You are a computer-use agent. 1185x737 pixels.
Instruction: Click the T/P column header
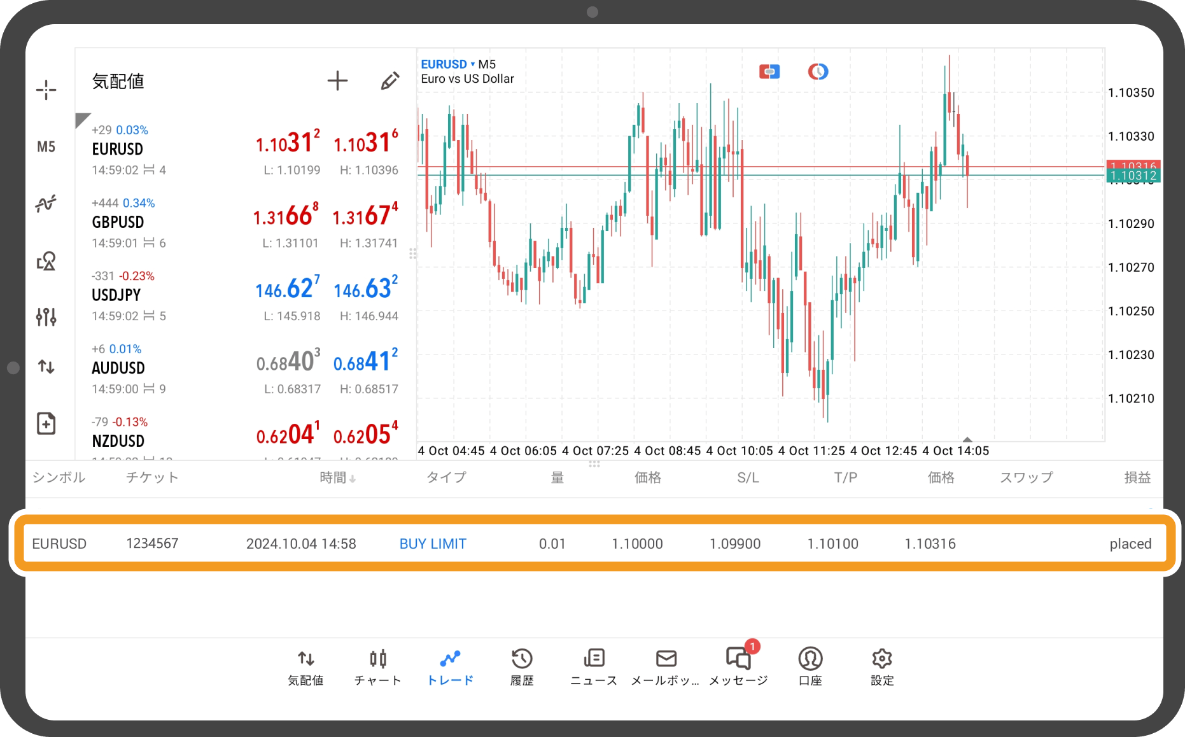tap(846, 477)
